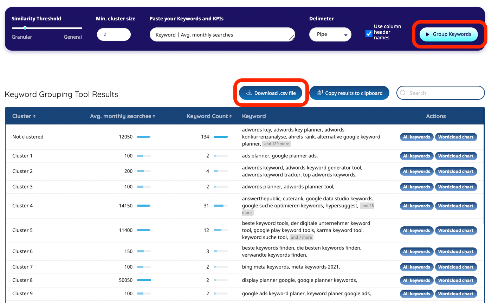Click the Min. cluster size field
This screenshot has width=492, height=303.
(114, 34)
